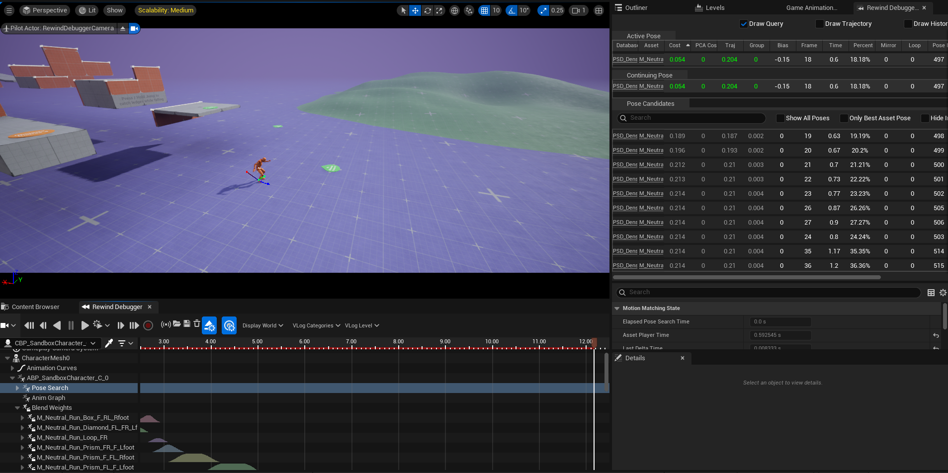
Task: Open the track filter dropdown
Action: coord(126,343)
